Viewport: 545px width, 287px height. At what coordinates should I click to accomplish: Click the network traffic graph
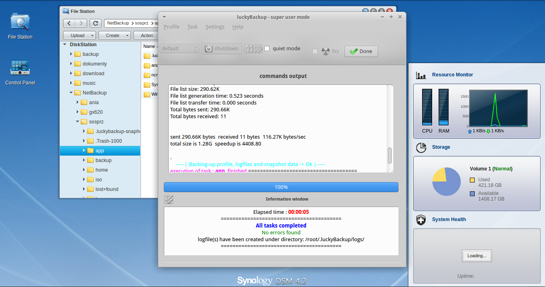[498, 109]
